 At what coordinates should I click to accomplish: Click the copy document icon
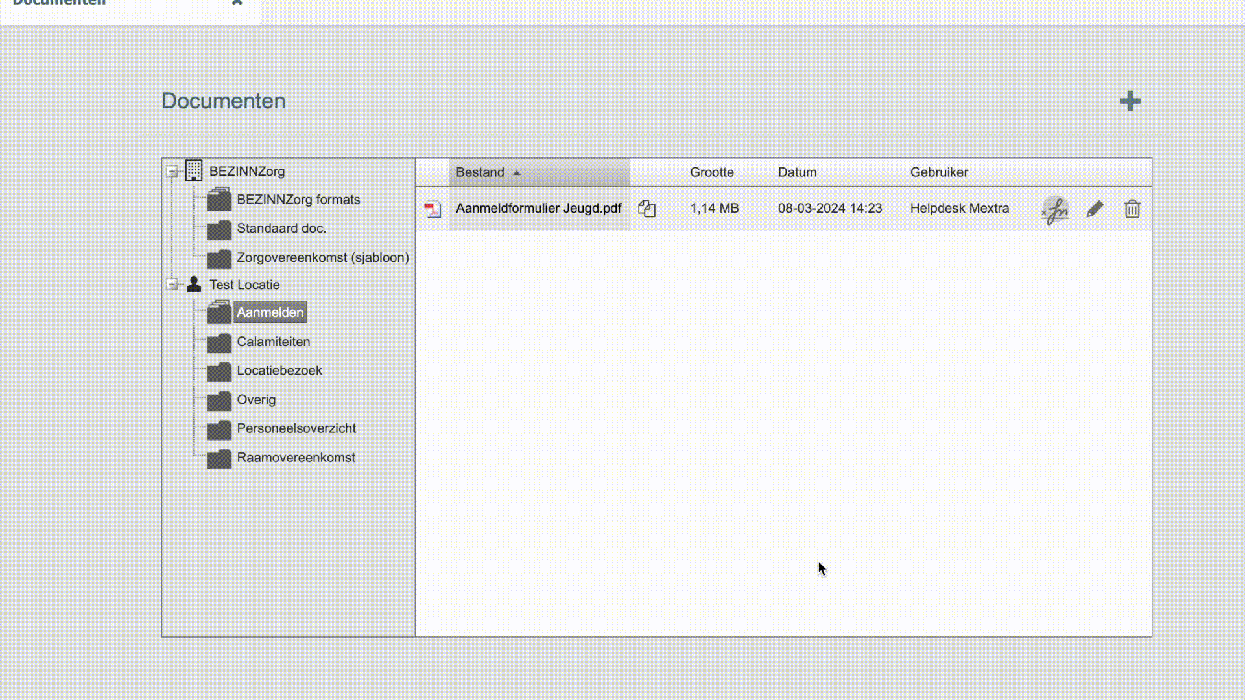point(646,209)
